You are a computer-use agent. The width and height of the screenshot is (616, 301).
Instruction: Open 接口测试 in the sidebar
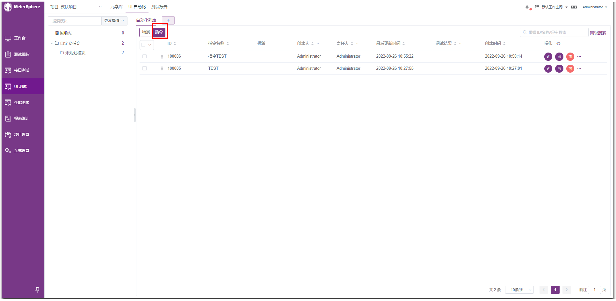23,70
